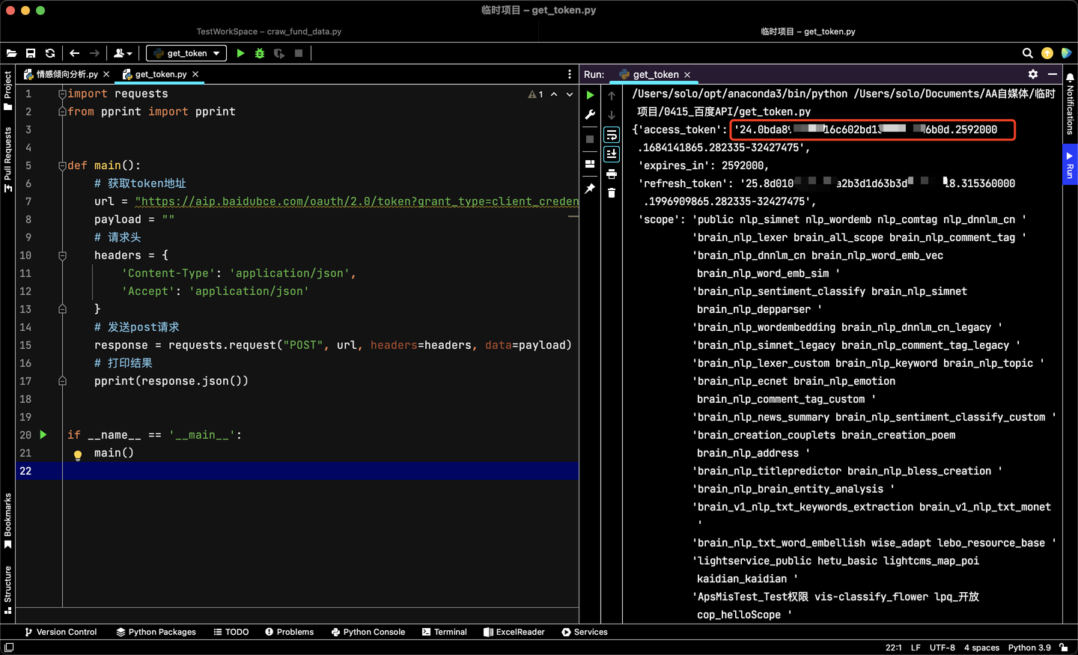Collapse headers dict fold on line 10
1078x655 pixels.
click(63, 255)
